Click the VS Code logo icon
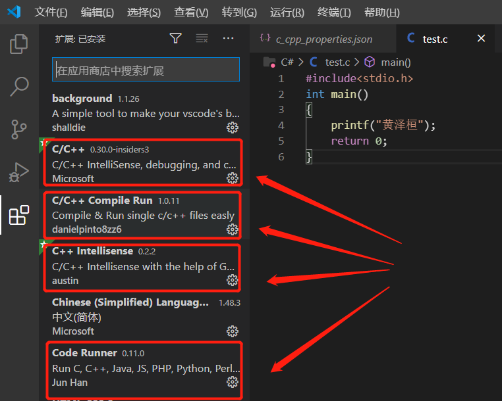The image size is (502, 401). tap(14, 12)
